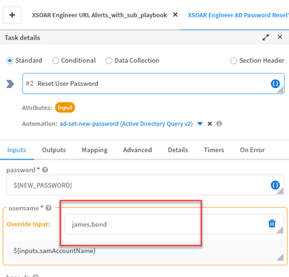Select the Standard task type radio
The height and width of the screenshot is (277, 289).
point(9,61)
